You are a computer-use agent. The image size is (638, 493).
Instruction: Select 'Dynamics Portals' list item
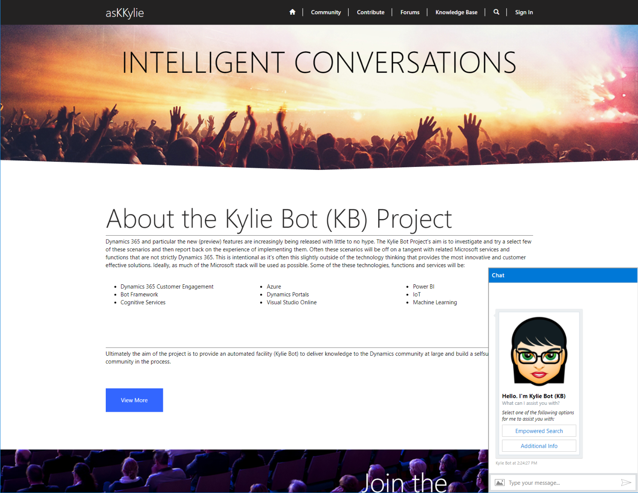(288, 295)
